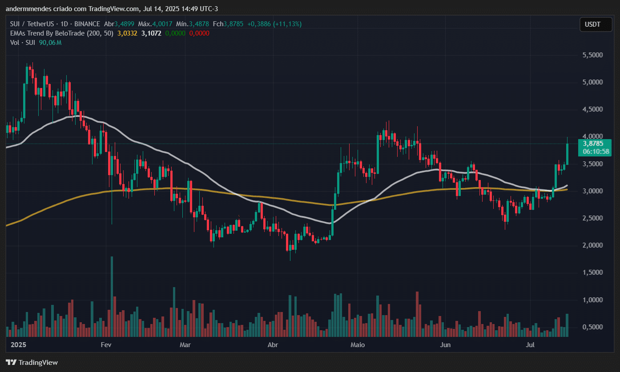Click the red 0,0000 indicator value
The image size is (620, 372).
(x=199, y=33)
